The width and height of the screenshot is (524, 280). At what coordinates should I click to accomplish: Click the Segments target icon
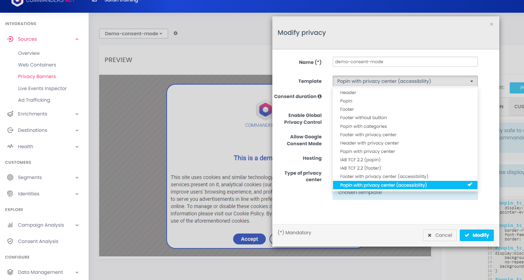point(10,178)
